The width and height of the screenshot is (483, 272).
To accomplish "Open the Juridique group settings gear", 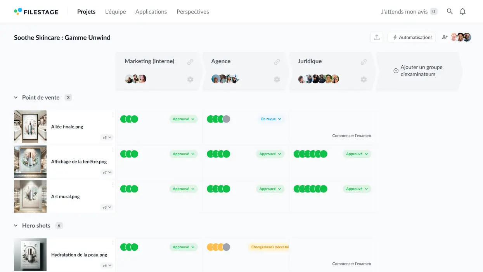I will 364,79.
